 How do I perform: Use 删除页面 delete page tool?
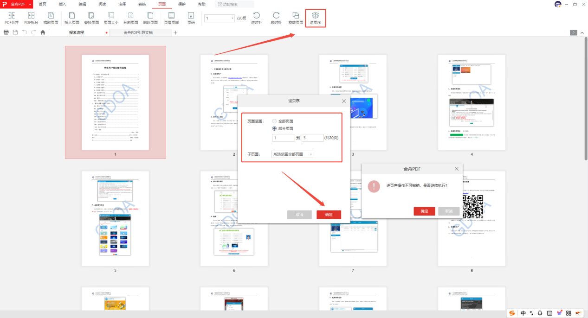tap(150, 18)
